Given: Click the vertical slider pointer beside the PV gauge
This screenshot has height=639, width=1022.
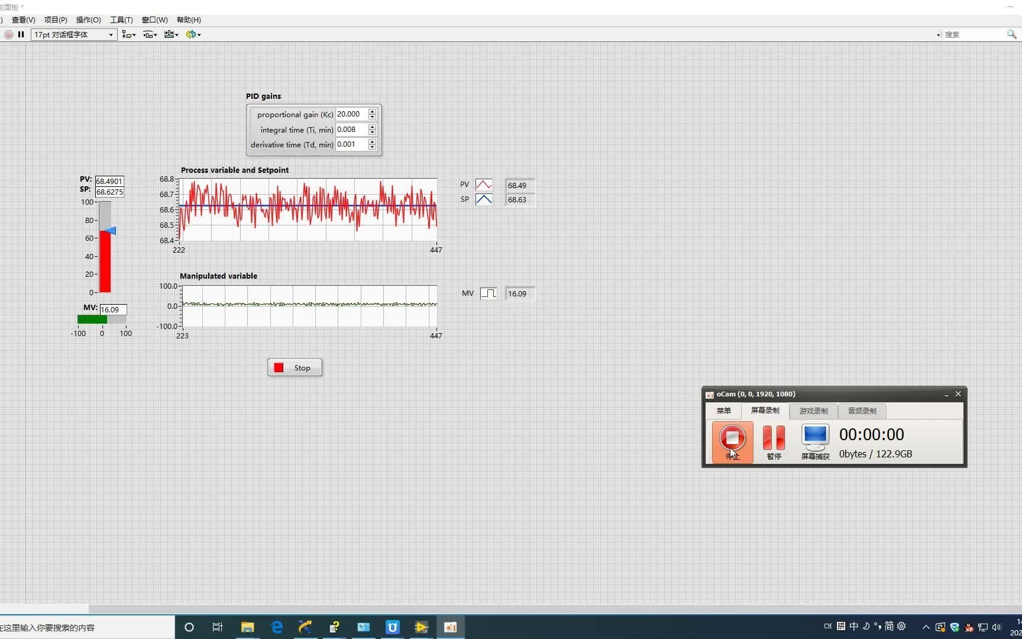Looking at the screenshot, I should coord(111,231).
